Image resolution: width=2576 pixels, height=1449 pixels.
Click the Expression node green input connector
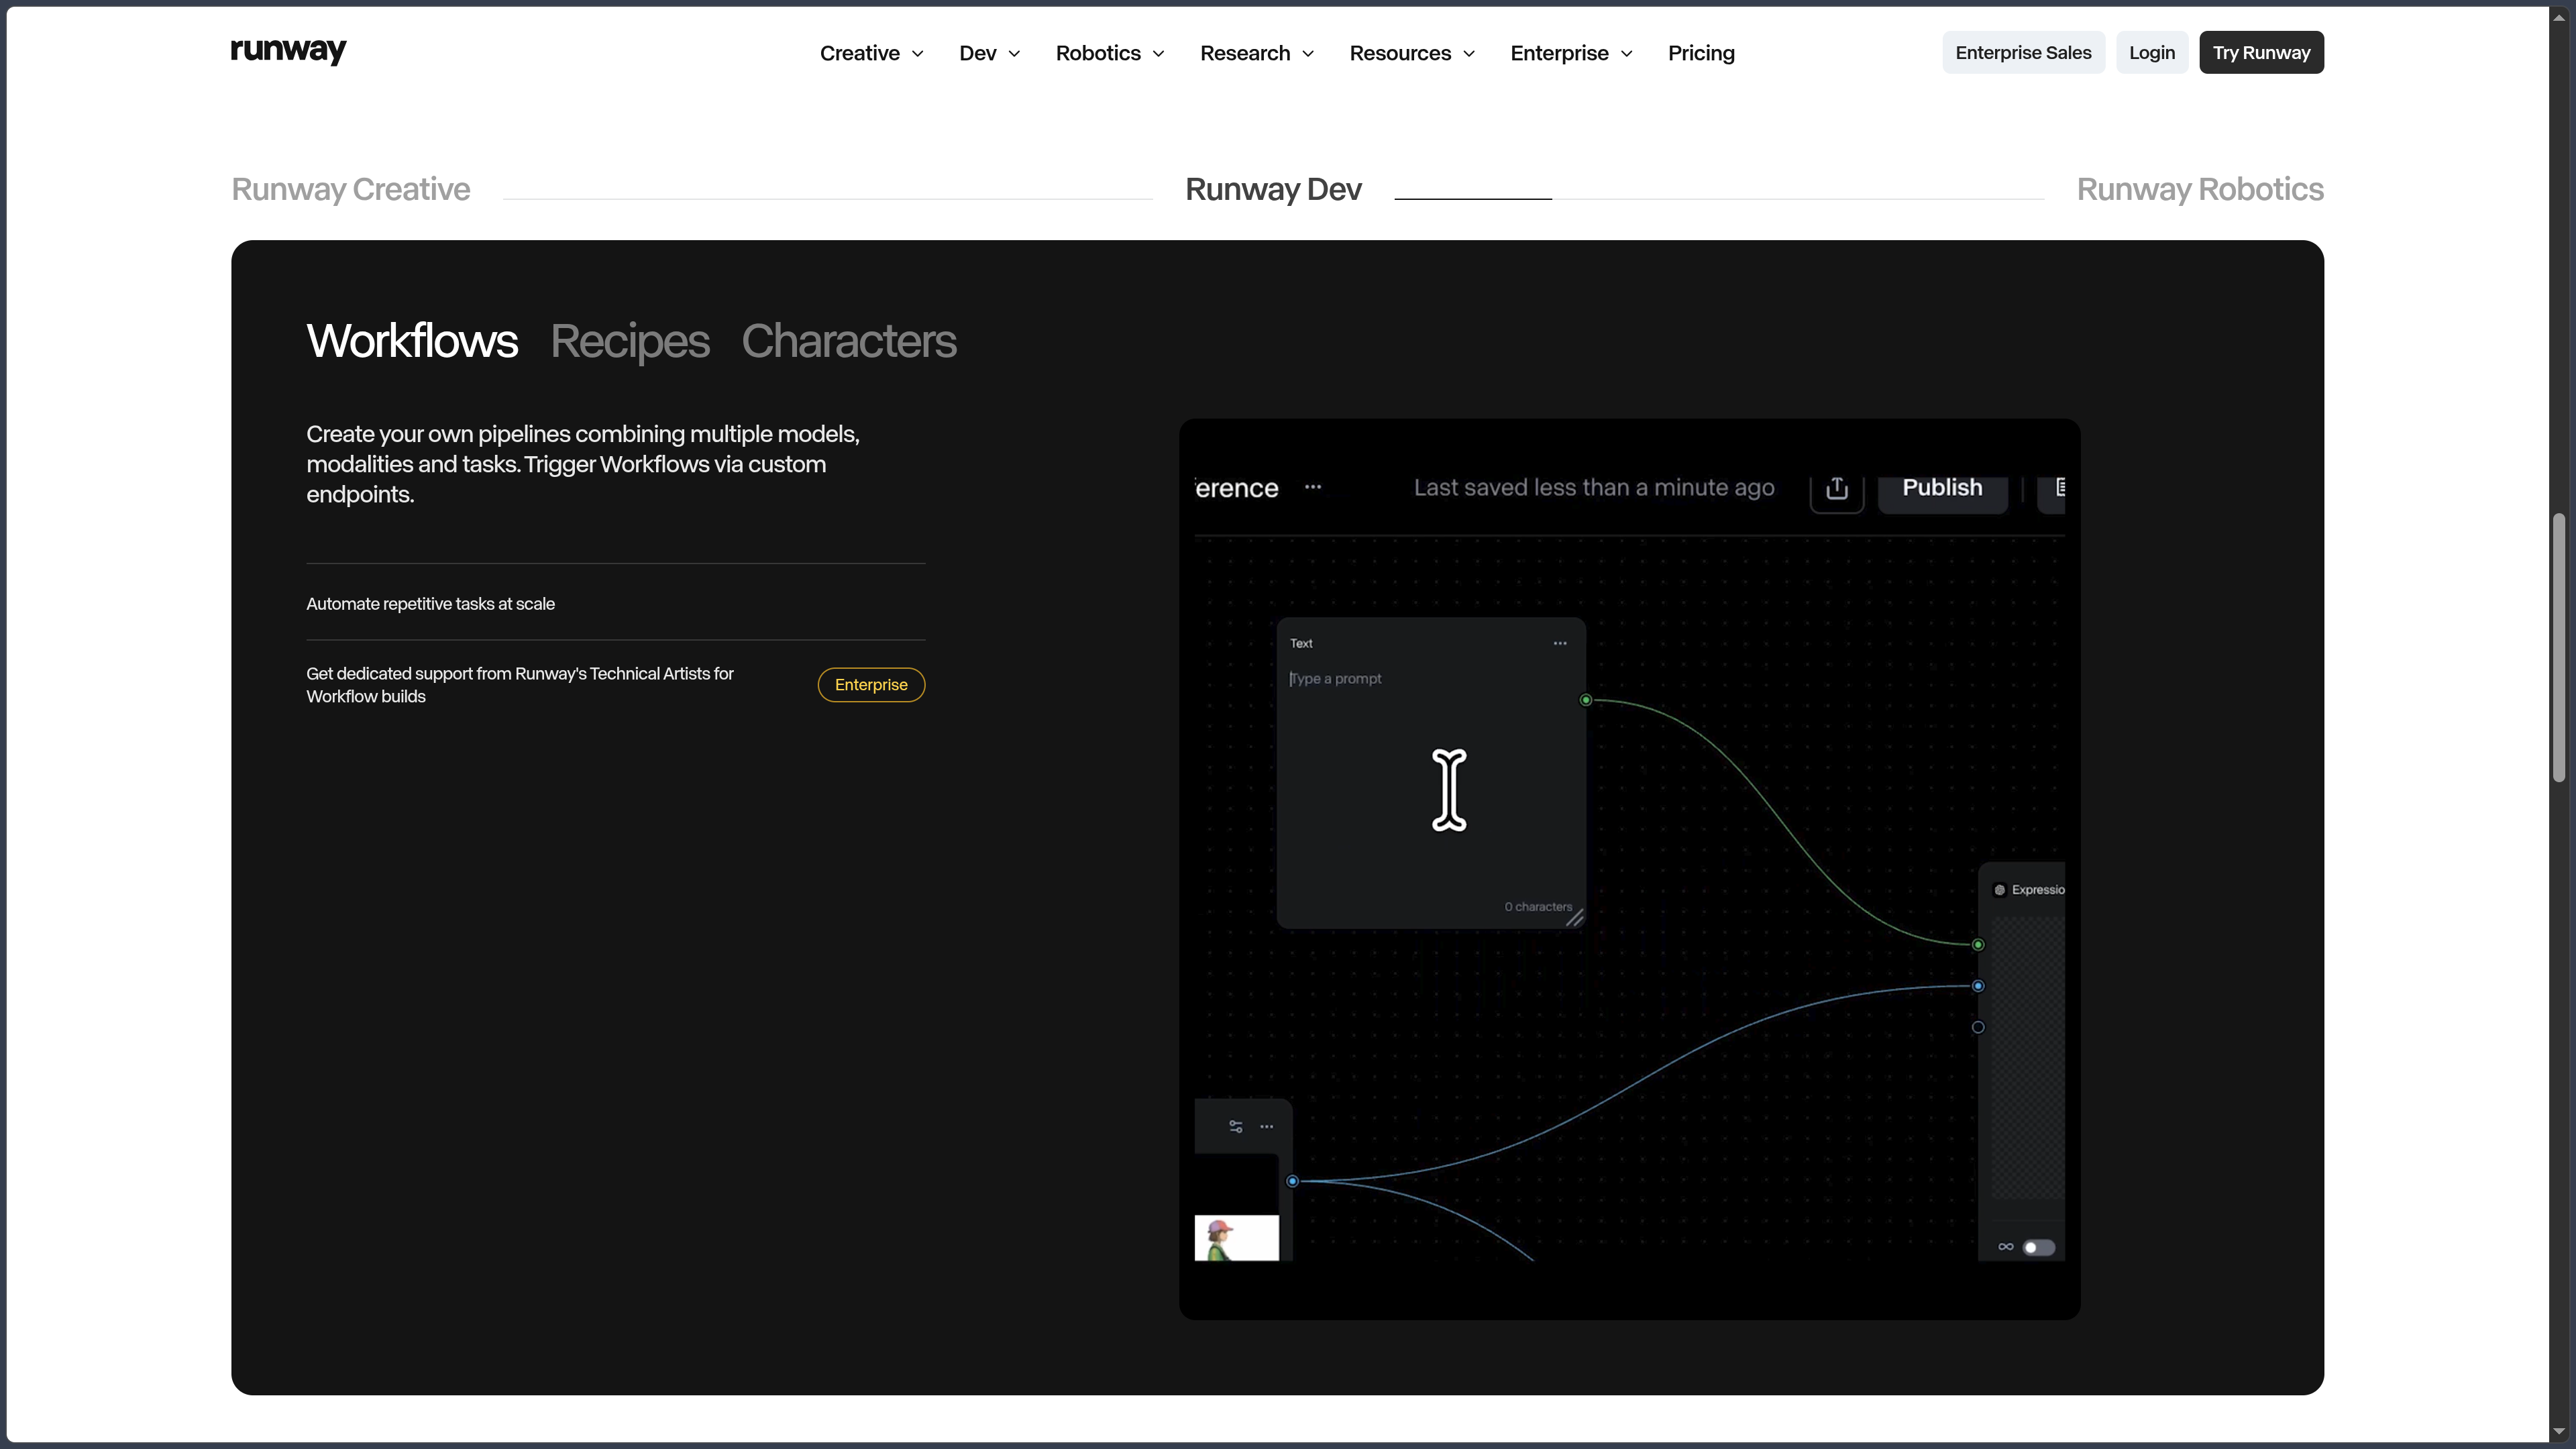pos(1977,944)
